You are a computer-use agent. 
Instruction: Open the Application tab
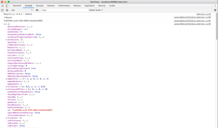[x=89, y=6]
